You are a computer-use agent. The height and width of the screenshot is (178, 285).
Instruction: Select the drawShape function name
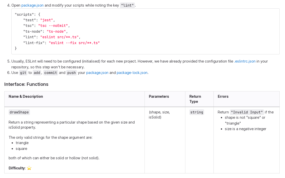pyautogui.click(x=19, y=112)
